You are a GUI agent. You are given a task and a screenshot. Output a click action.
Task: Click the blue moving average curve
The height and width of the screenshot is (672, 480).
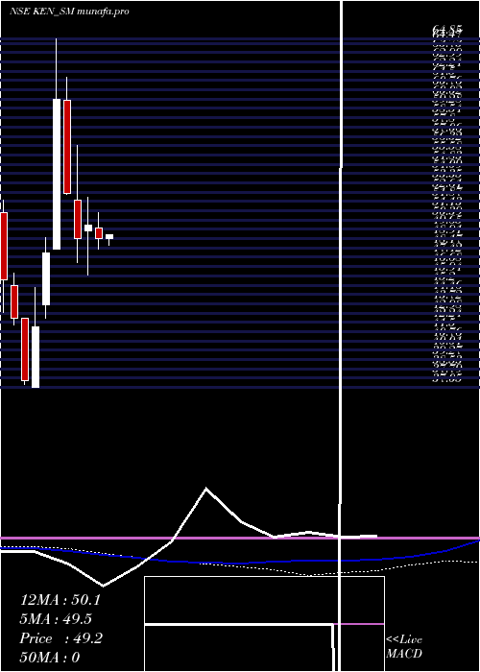point(240,563)
